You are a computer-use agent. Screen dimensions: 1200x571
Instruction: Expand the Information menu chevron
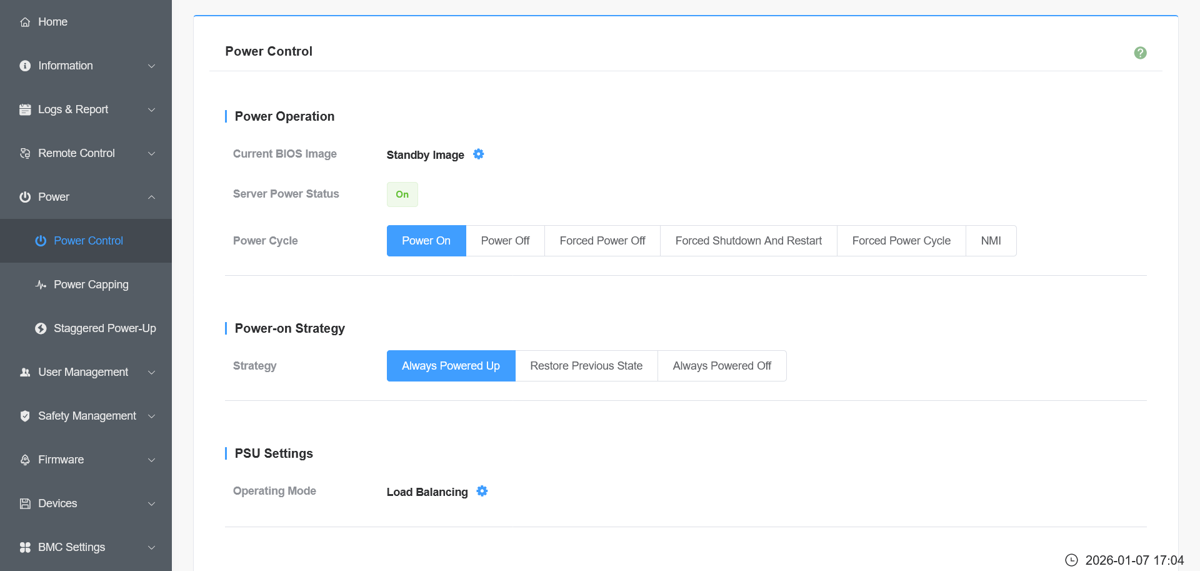coord(151,66)
